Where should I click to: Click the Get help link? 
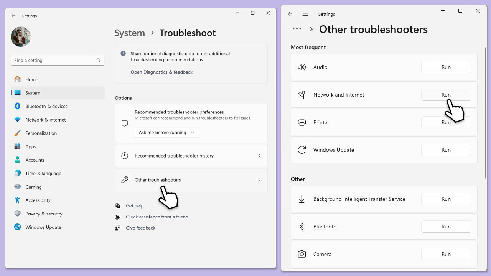[x=135, y=206]
